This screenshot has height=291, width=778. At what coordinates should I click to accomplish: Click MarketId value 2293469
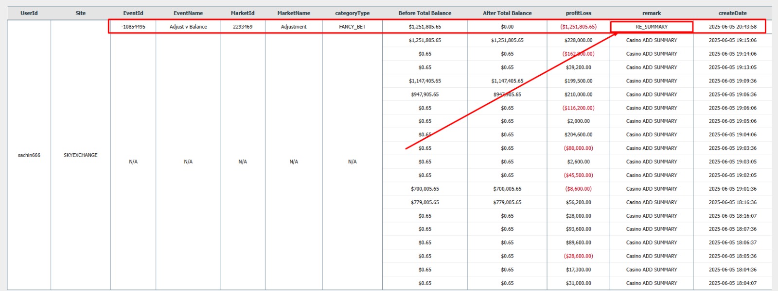coord(242,27)
